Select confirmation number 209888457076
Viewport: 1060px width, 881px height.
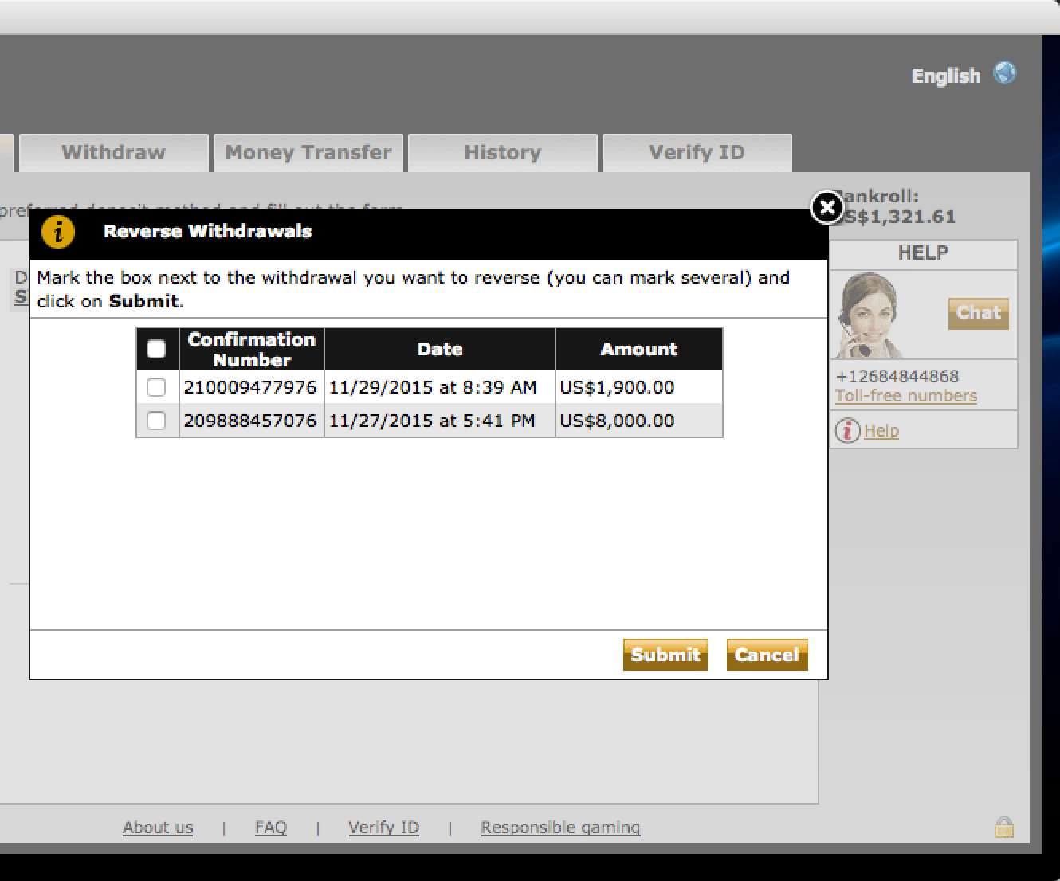(250, 421)
